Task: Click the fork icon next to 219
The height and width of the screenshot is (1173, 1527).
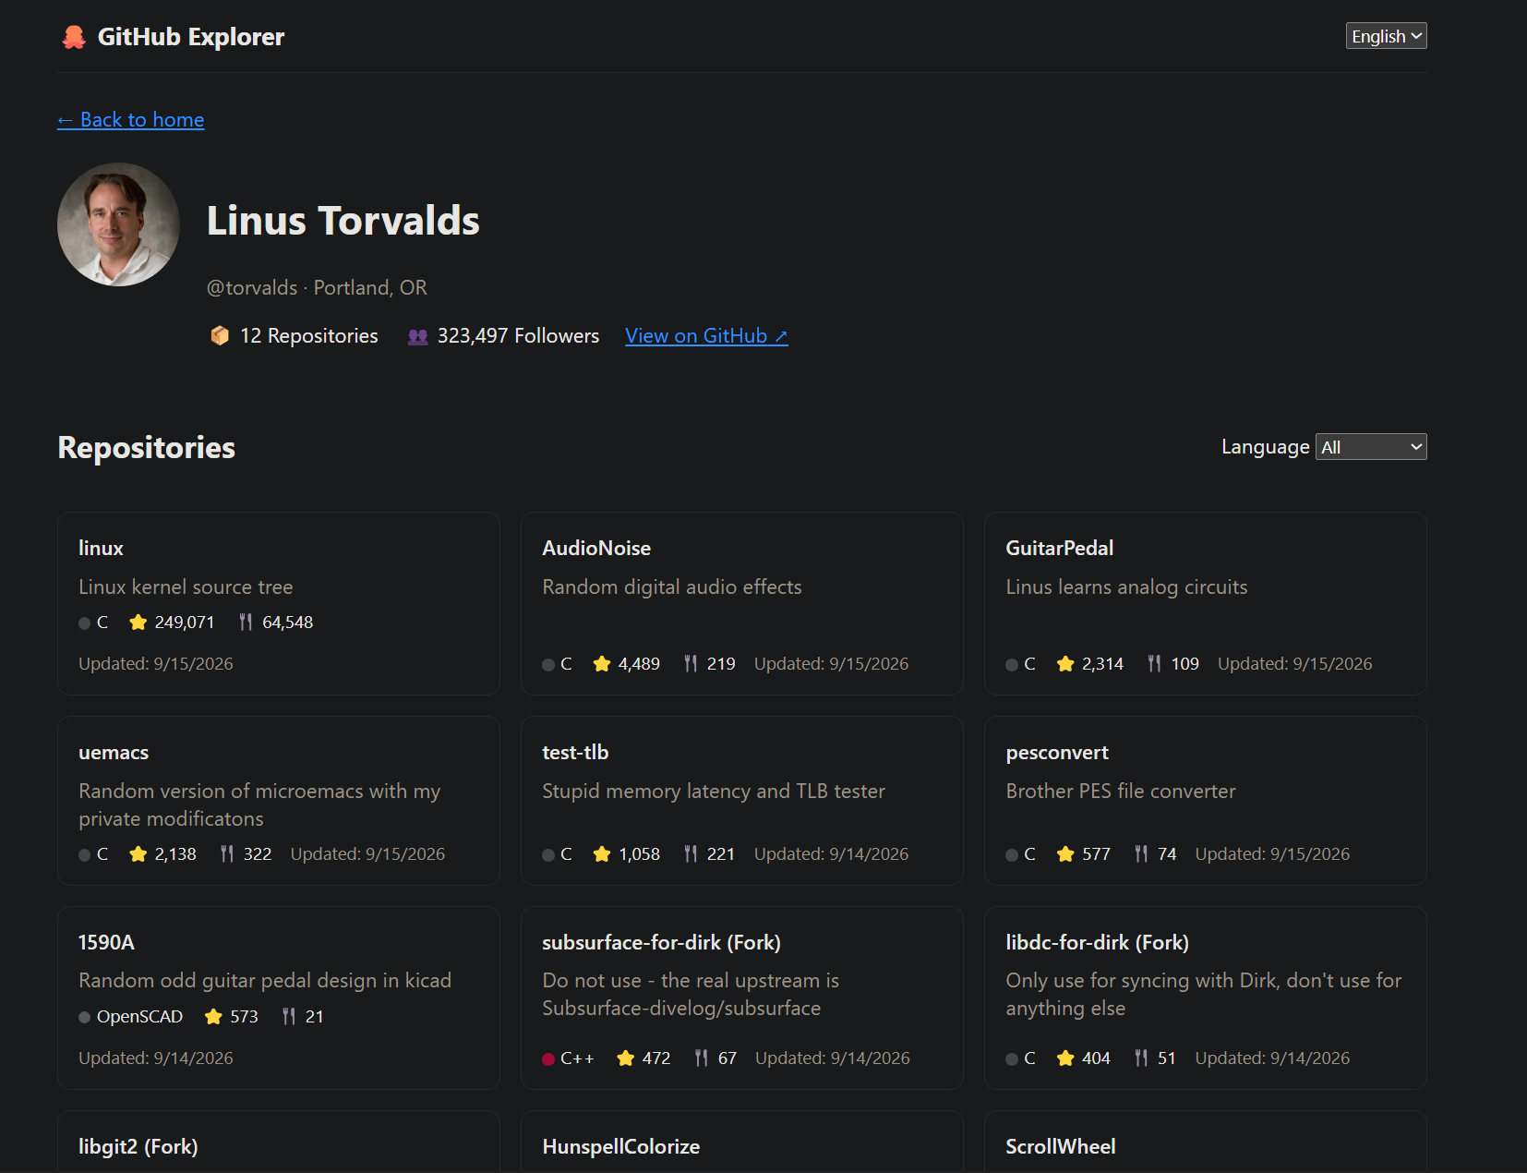Action: tap(691, 664)
